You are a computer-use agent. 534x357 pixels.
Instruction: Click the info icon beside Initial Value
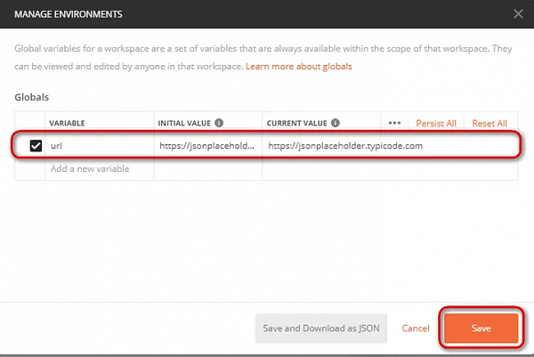pyautogui.click(x=219, y=123)
